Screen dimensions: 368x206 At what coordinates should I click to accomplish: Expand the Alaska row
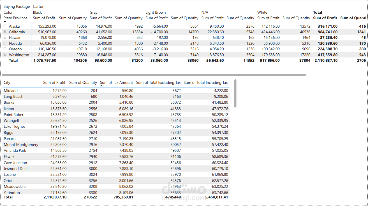tap(5, 26)
